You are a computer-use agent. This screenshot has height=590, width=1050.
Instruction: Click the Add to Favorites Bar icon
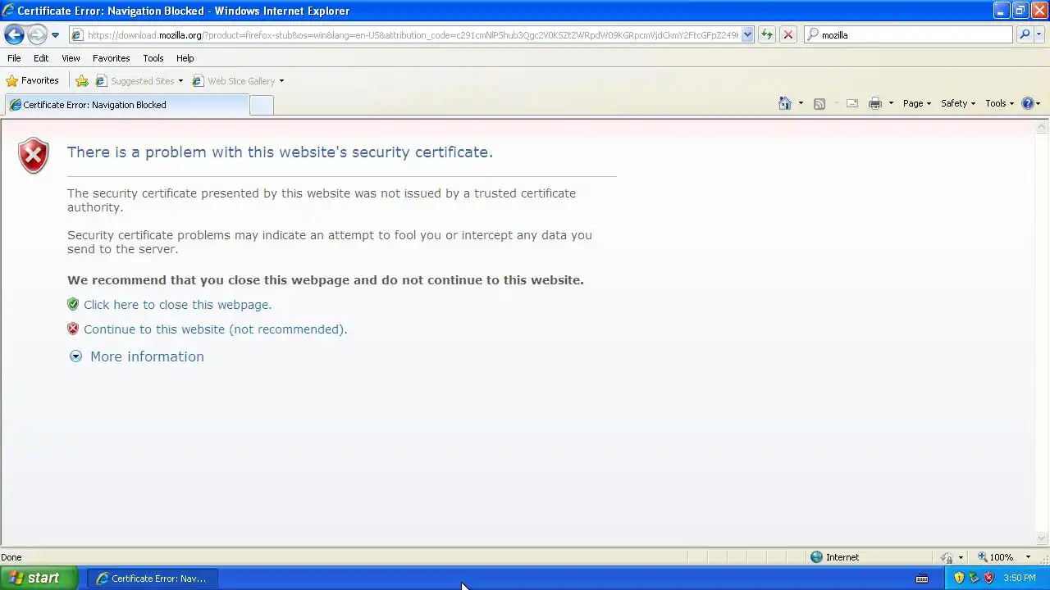pyautogui.click(x=82, y=81)
